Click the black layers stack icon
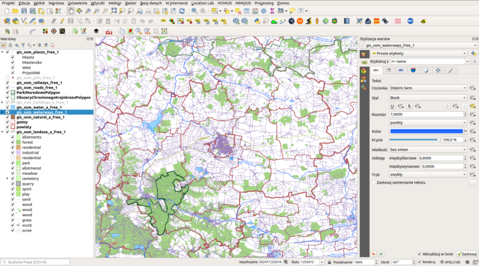479x266 pixels. point(96,31)
